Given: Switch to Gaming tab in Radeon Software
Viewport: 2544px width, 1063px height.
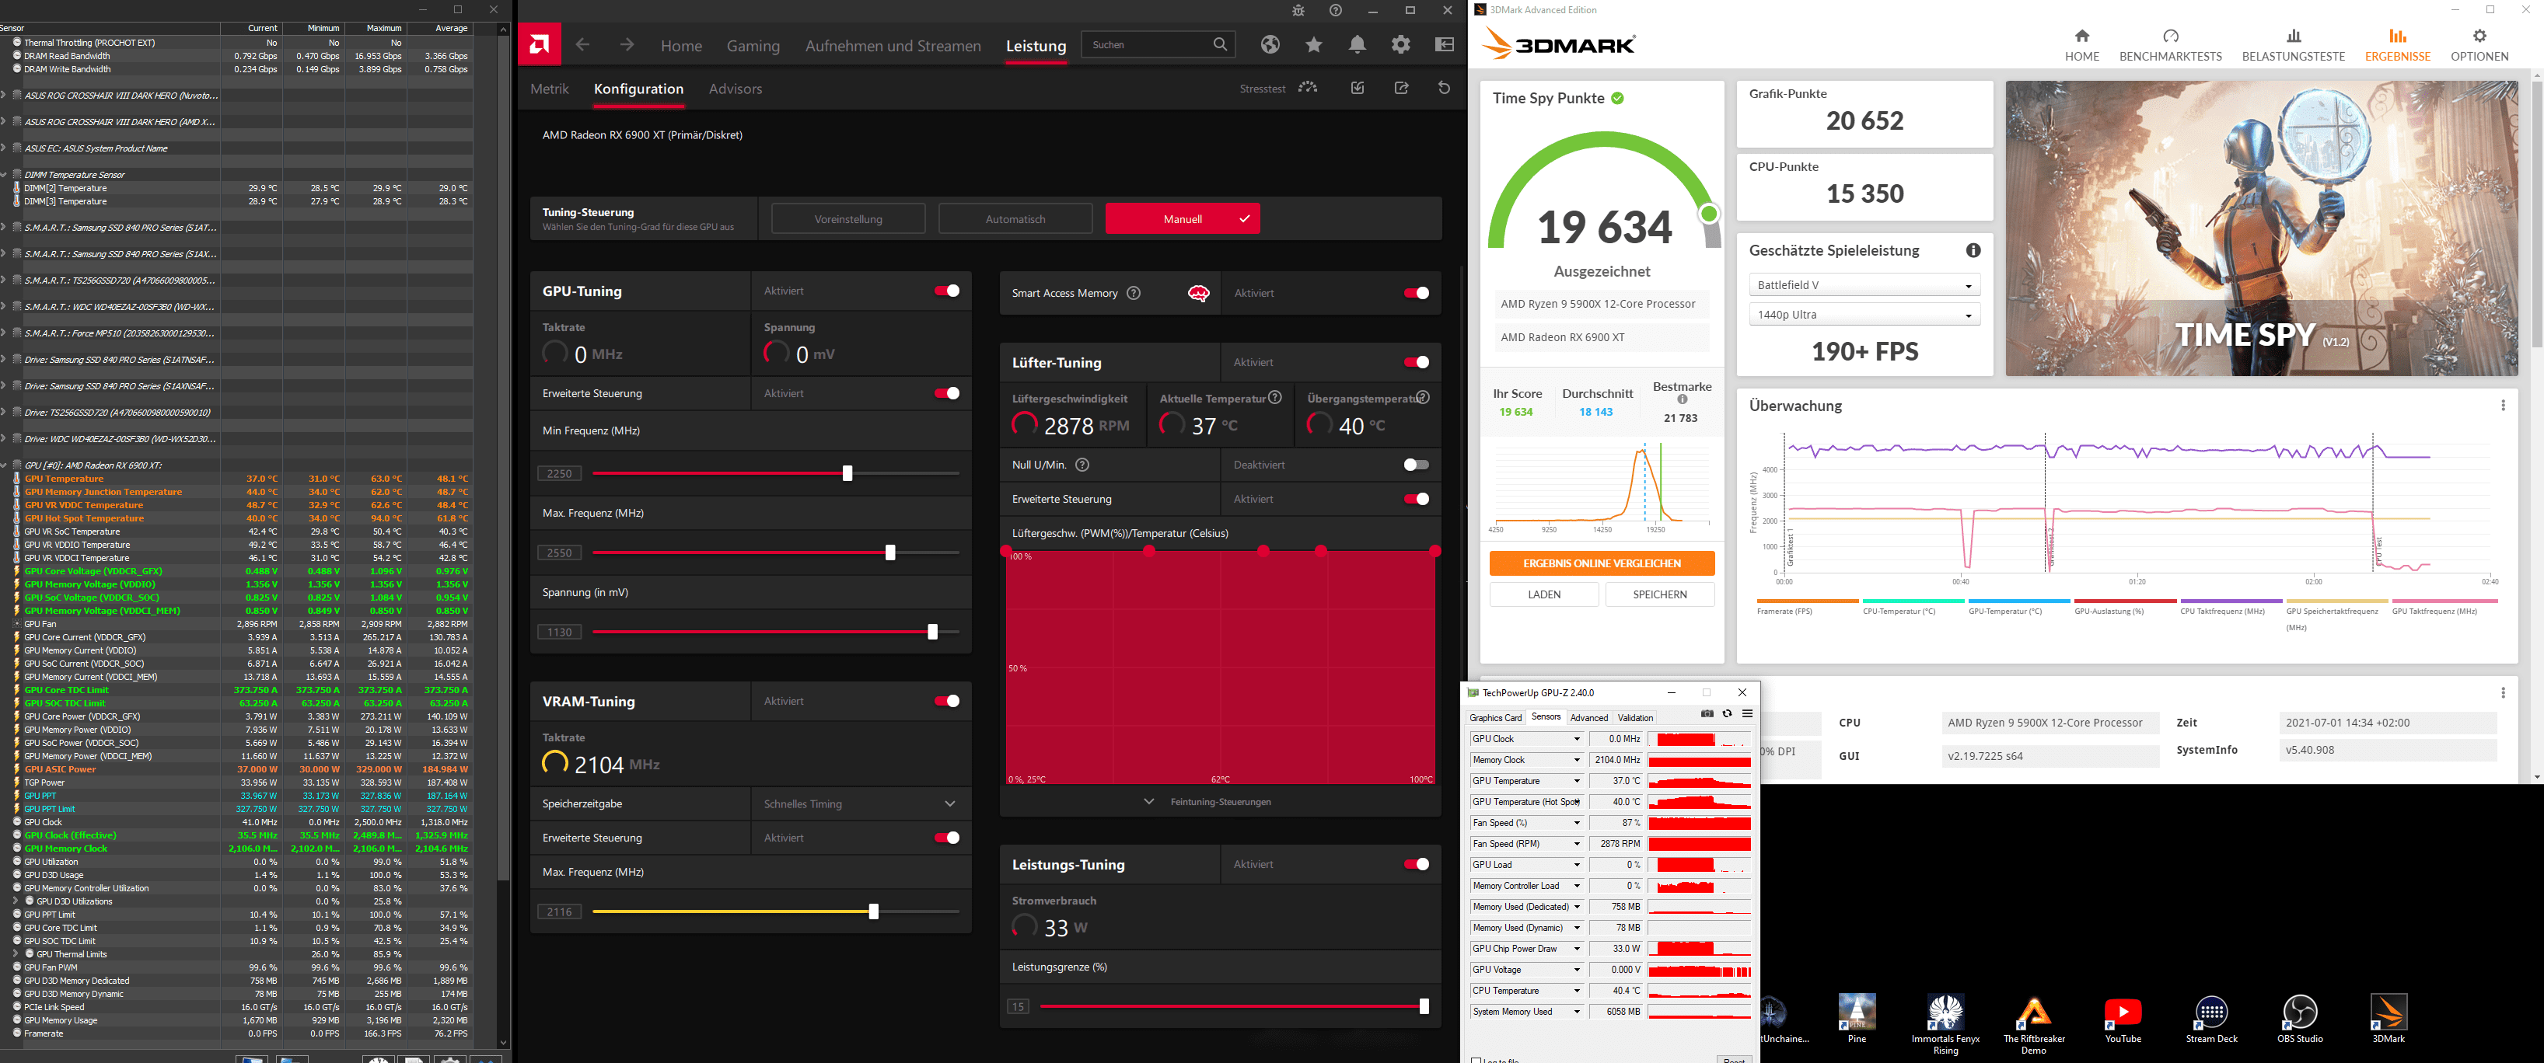Looking at the screenshot, I should (753, 45).
